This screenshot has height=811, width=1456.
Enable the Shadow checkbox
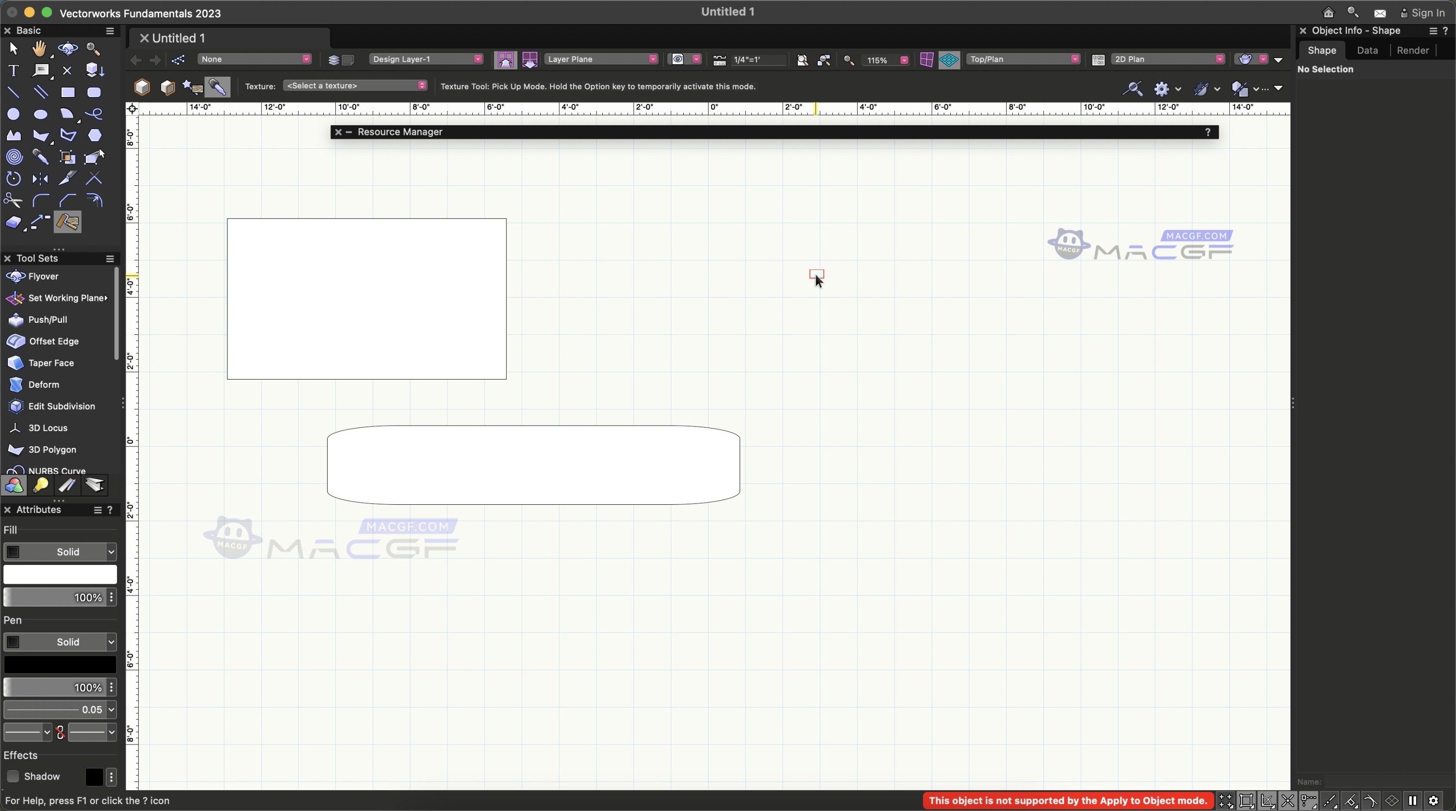13,777
